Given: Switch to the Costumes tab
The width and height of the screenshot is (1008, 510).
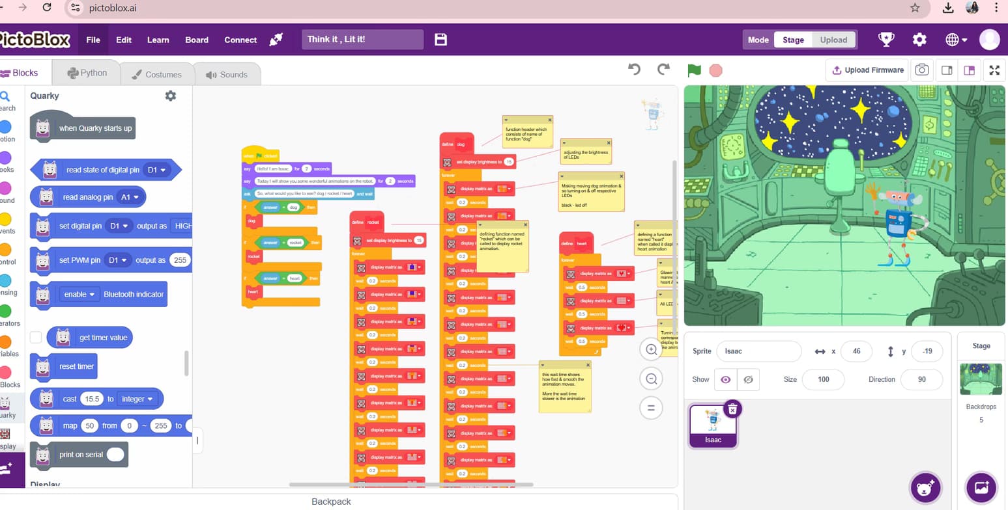Looking at the screenshot, I should tap(157, 74).
